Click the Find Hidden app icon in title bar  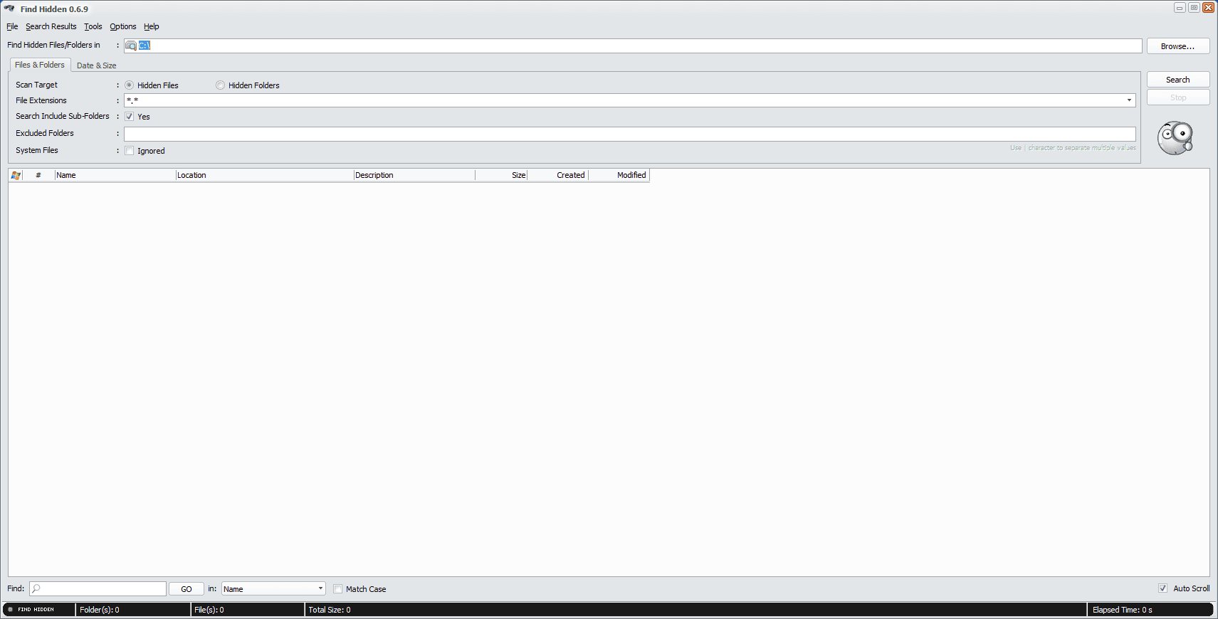[9, 9]
